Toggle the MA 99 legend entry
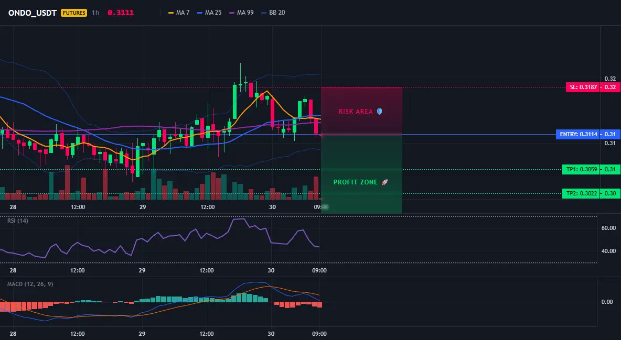 pos(241,13)
